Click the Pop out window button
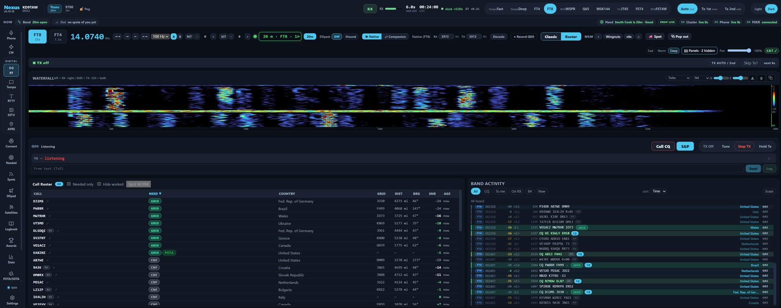This screenshot has width=781, height=308. [679, 37]
